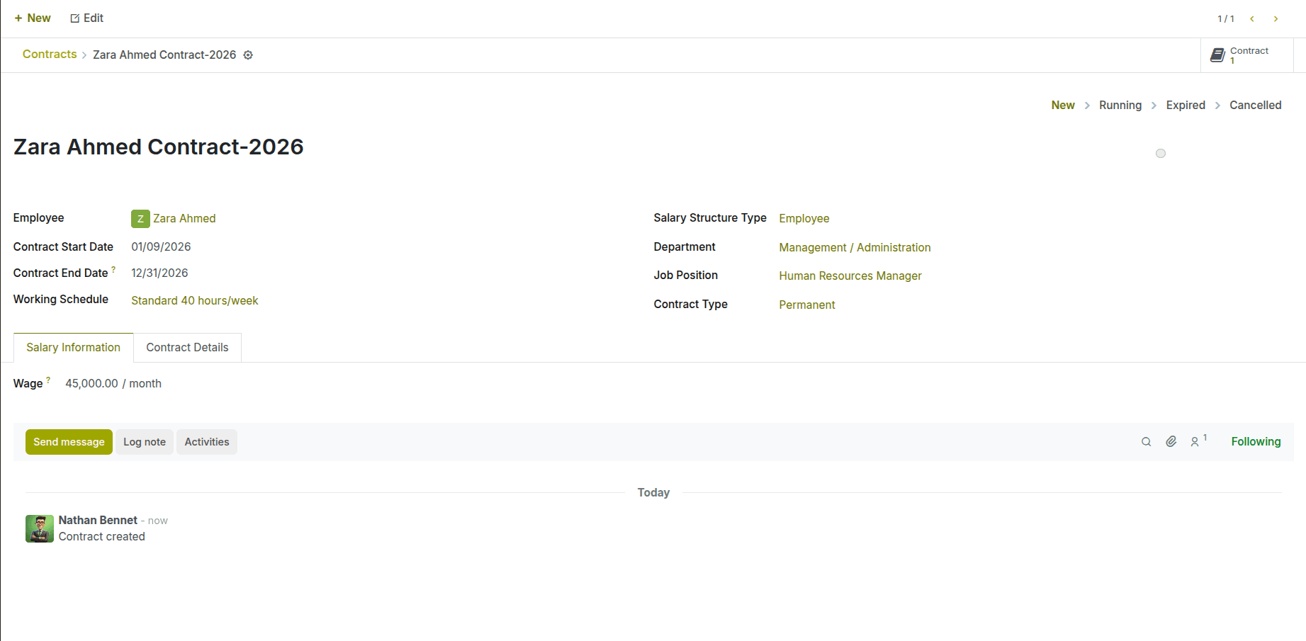Click the next record arrow in pager
Viewport: 1306px width, 641px height.
tap(1276, 18)
